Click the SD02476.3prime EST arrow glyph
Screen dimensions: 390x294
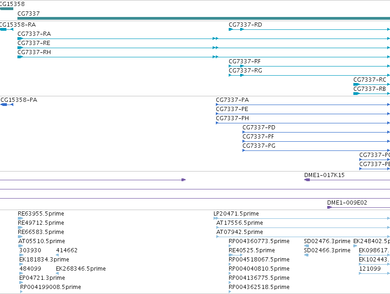click(307, 246)
